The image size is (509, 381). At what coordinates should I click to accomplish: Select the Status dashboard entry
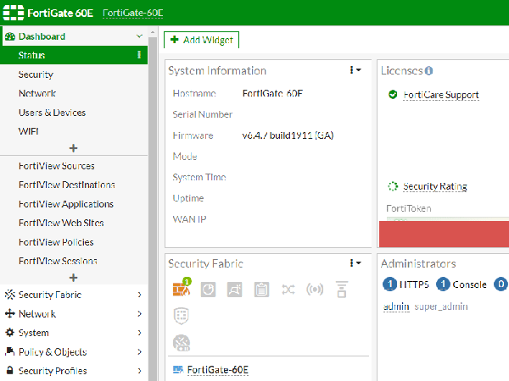click(74, 55)
